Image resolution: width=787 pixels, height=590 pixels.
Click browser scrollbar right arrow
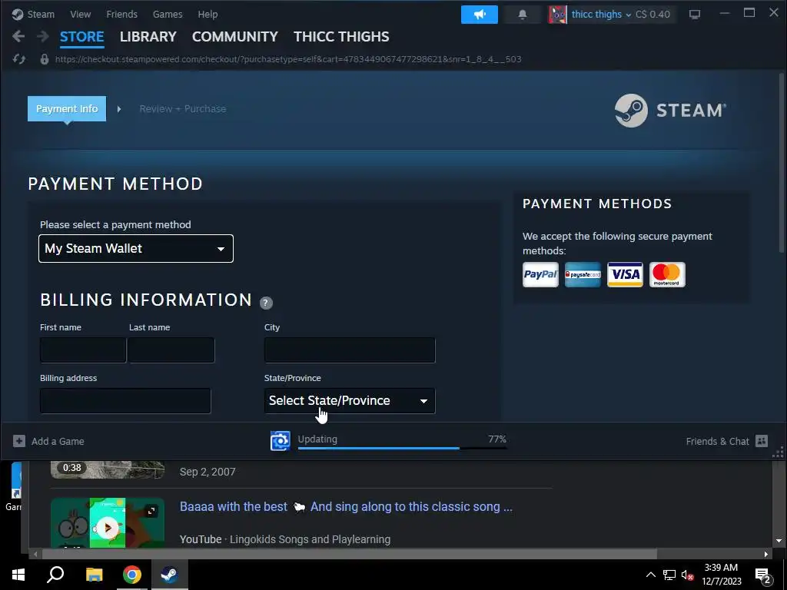point(766,555)
